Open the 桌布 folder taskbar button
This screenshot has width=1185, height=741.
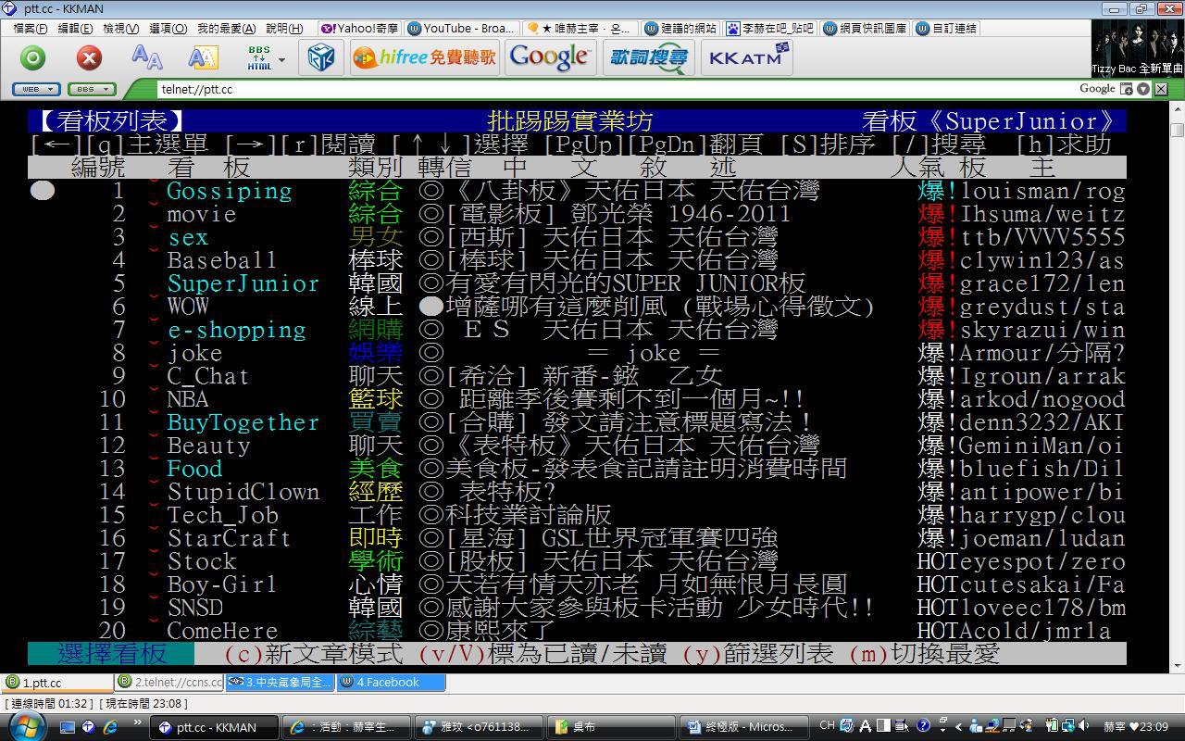click(609, 727)
